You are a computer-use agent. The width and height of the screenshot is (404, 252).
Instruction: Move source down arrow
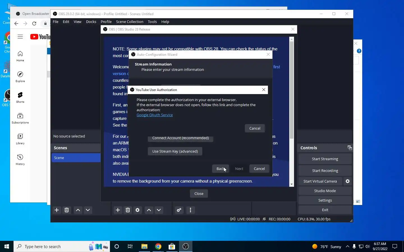click(x=159, y=210)
